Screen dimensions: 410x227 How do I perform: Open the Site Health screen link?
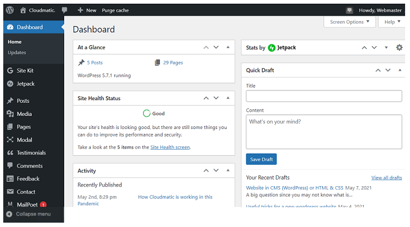tap(170, 147)
